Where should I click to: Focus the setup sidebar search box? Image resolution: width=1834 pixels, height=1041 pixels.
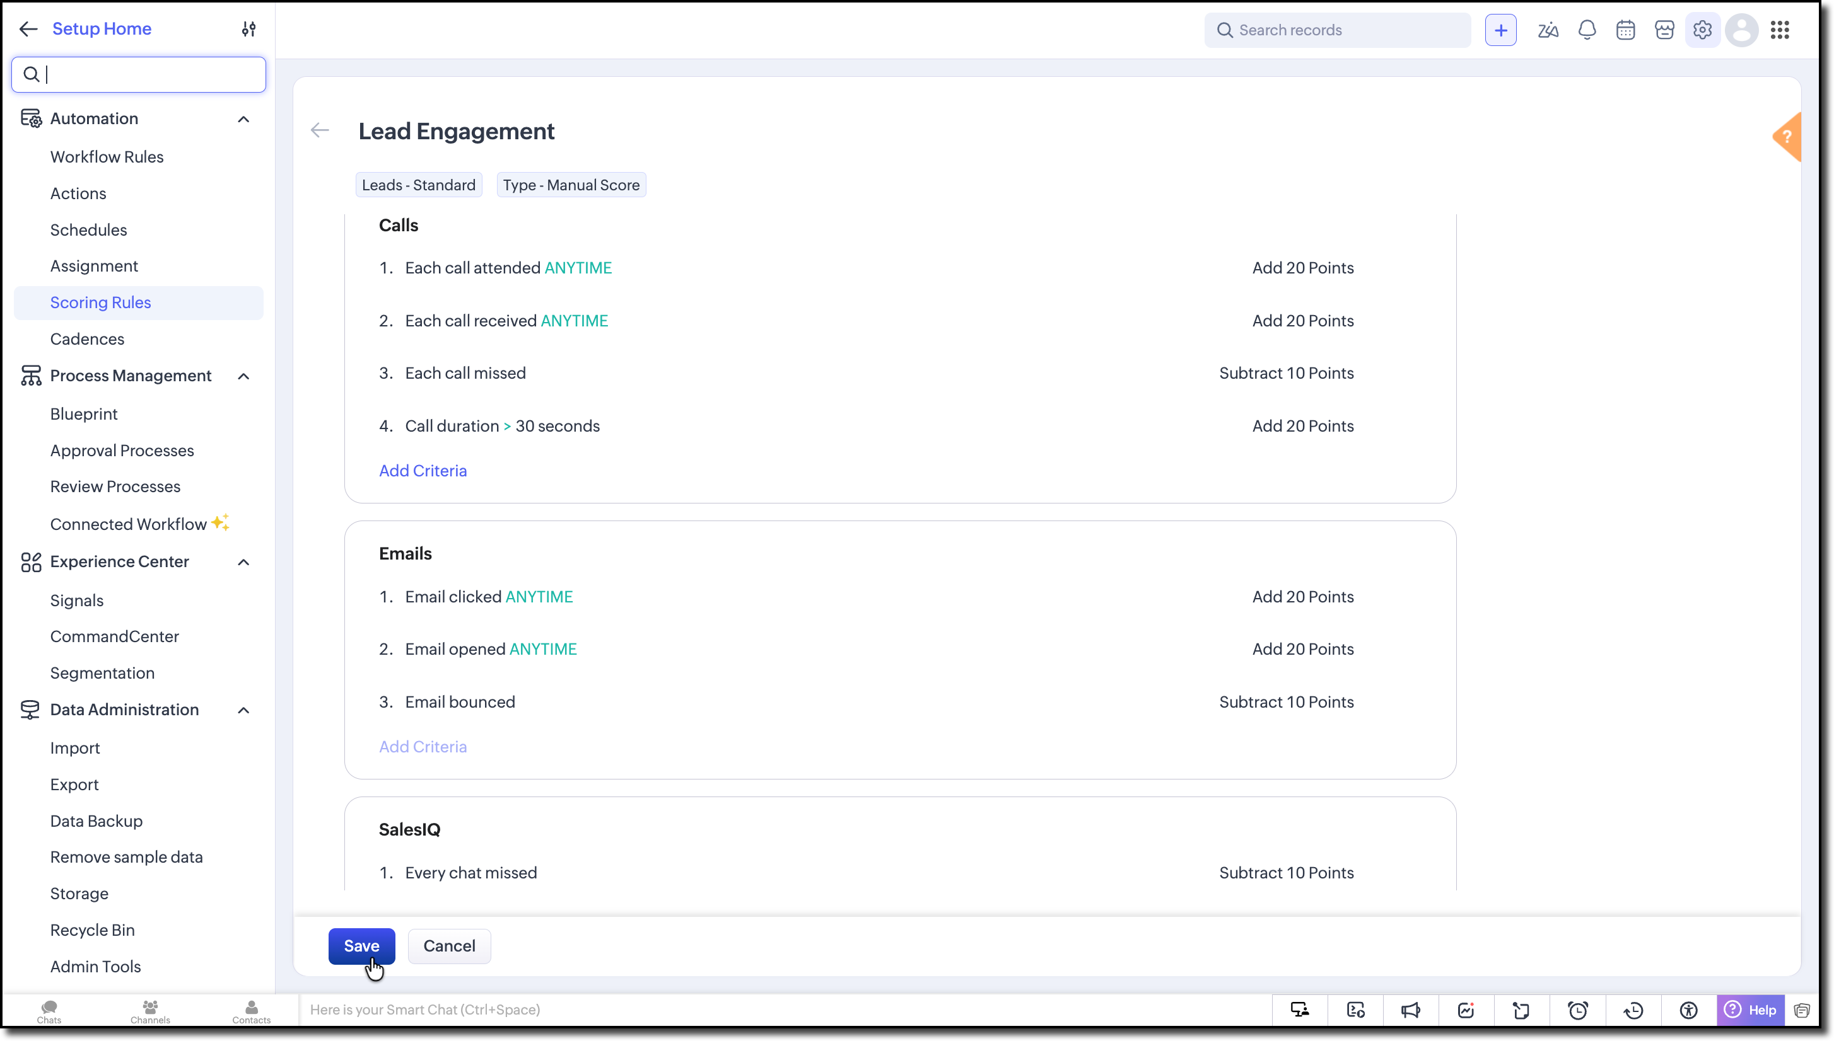(139, 74)
